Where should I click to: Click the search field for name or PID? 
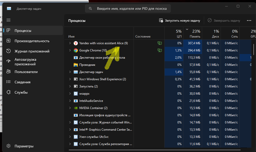[x=128, y=8]
